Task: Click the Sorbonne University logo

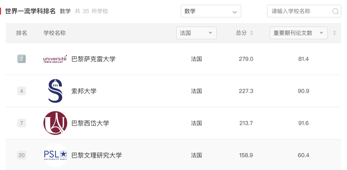Action: (x=55, y=91)
